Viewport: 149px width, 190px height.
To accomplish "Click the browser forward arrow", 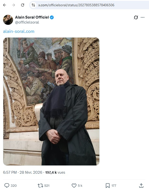I will pyautogui.click(x=14, y=5).
